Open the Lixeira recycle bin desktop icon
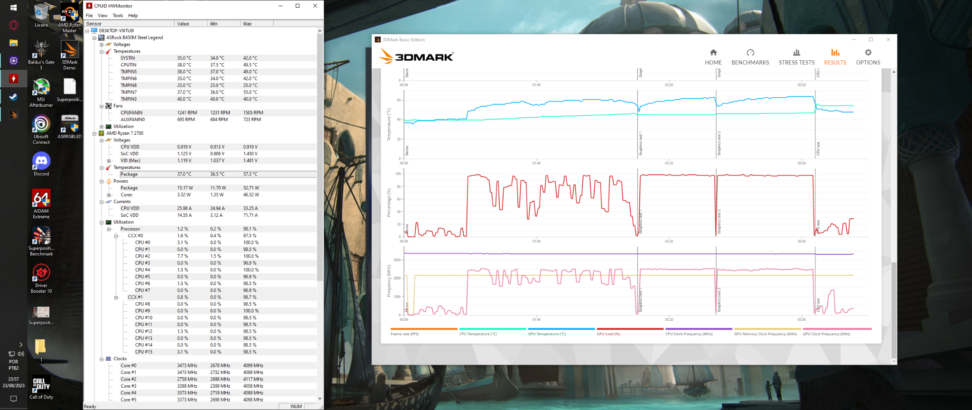972x410 pixels. pos(41,15)
